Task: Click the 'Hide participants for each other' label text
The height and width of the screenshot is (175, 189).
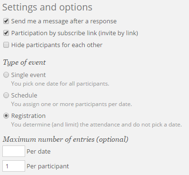Action: point(57,45)
